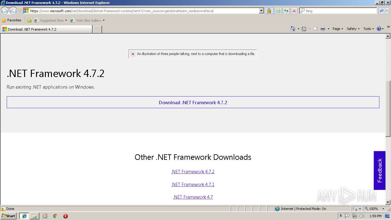Open the Windows Start button
Viewport: 391px width, 220px height.
click(x=9, y=216)
